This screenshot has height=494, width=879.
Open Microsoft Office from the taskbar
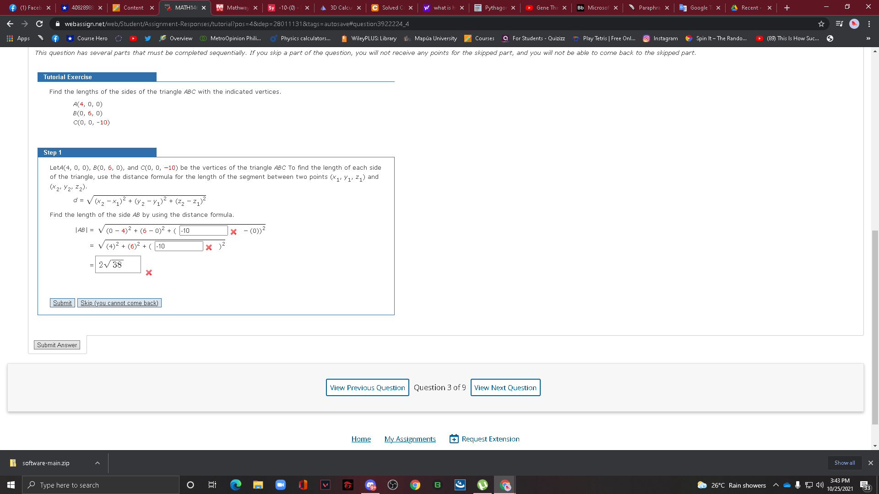pyautogui.click(x=303, y=485)
